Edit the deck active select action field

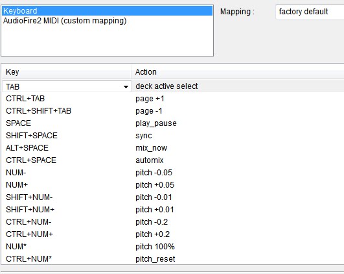(238, 86)
